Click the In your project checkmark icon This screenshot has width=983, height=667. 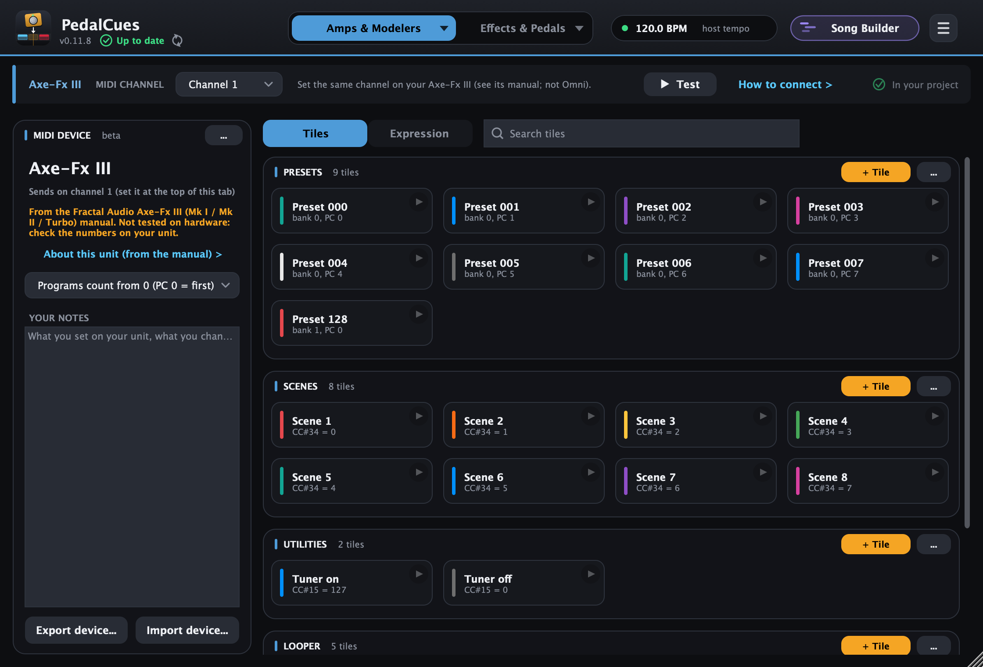[879, 84]
